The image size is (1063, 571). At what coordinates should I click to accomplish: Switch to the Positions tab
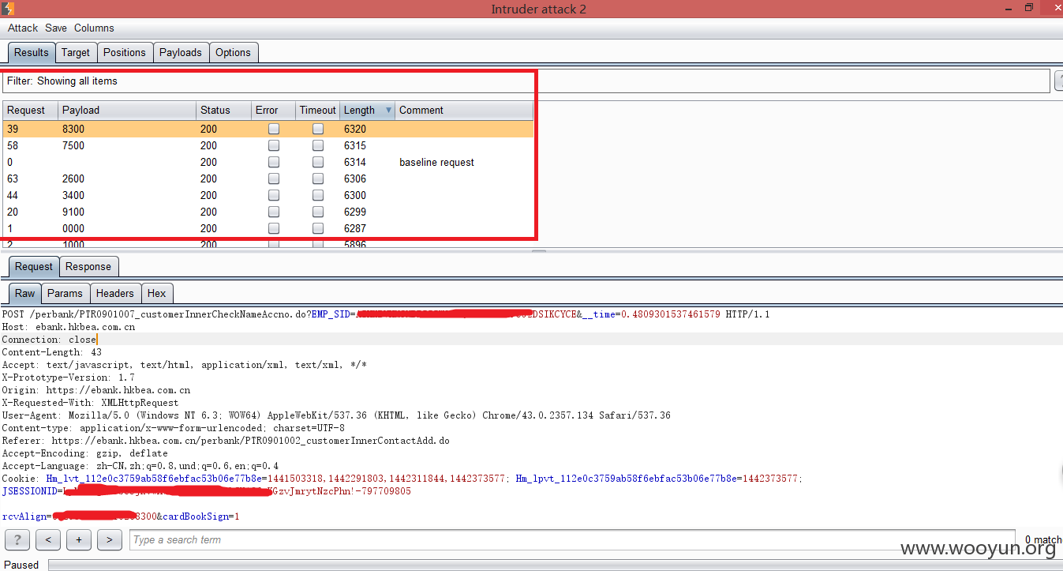[125, 52]
